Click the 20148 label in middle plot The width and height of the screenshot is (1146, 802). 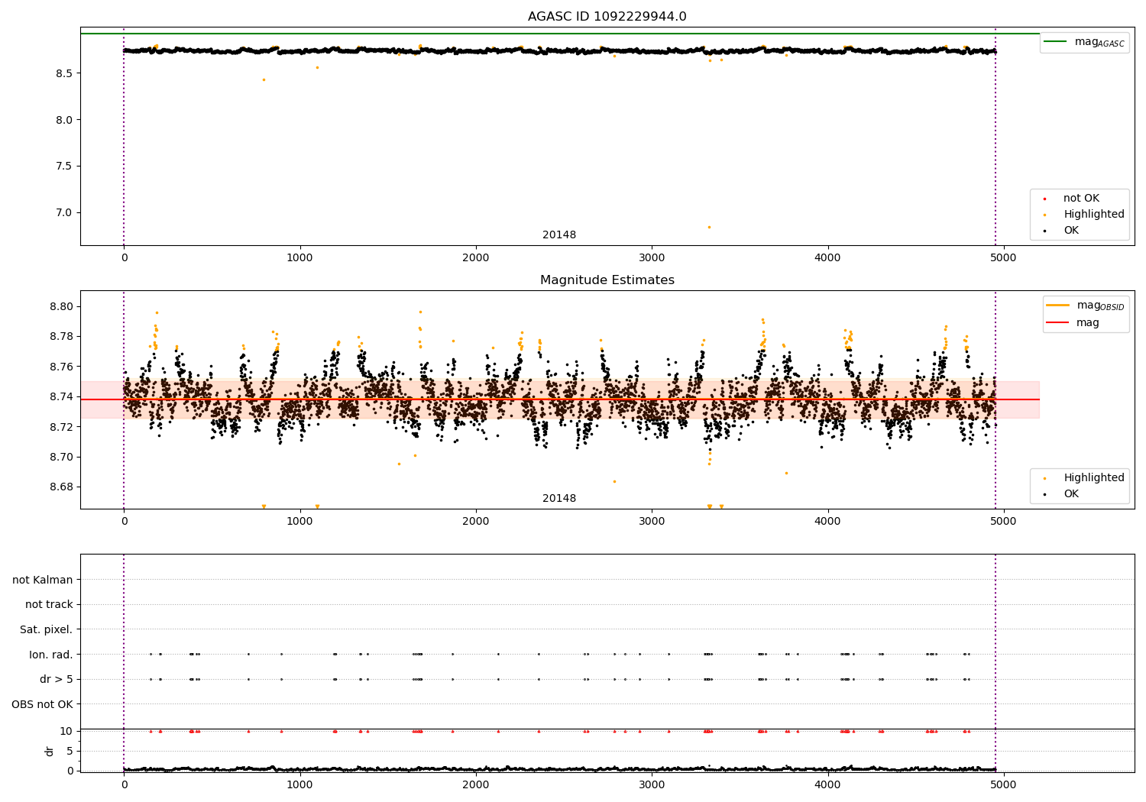pyautogui.click(x=559, y=499)
